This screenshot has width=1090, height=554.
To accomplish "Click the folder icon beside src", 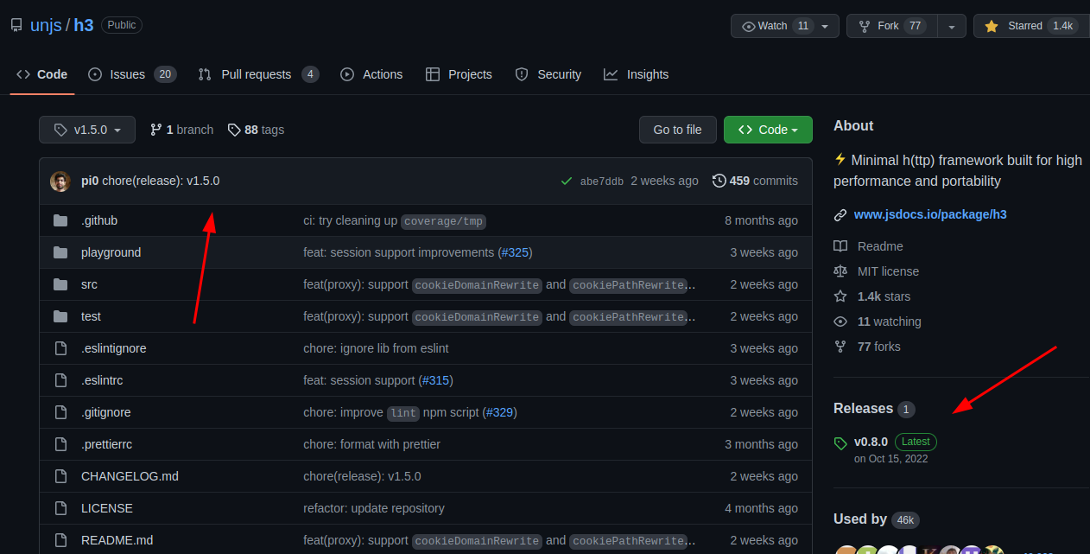I will [x=60, y=284].
